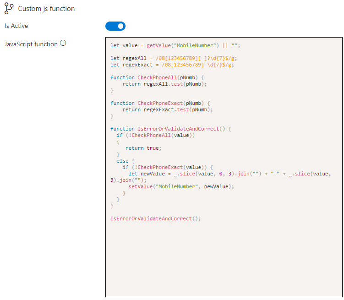Click the Custom js function heading
Viewport: 344px width, 300px height.
pos(46,9)
